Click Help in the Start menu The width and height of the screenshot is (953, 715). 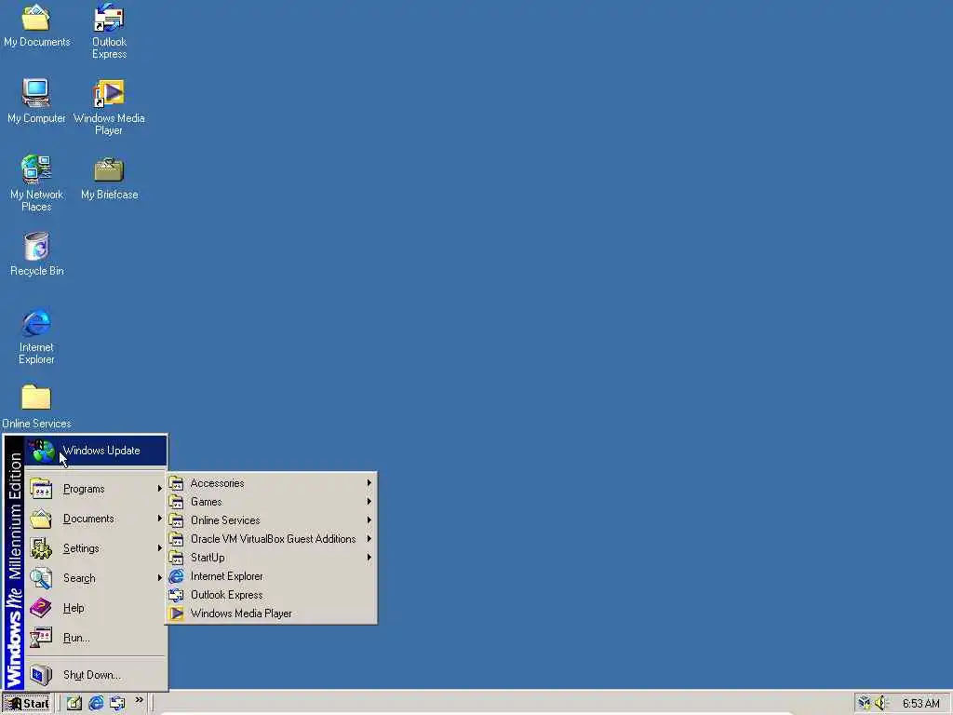click(x=96, y=608)
